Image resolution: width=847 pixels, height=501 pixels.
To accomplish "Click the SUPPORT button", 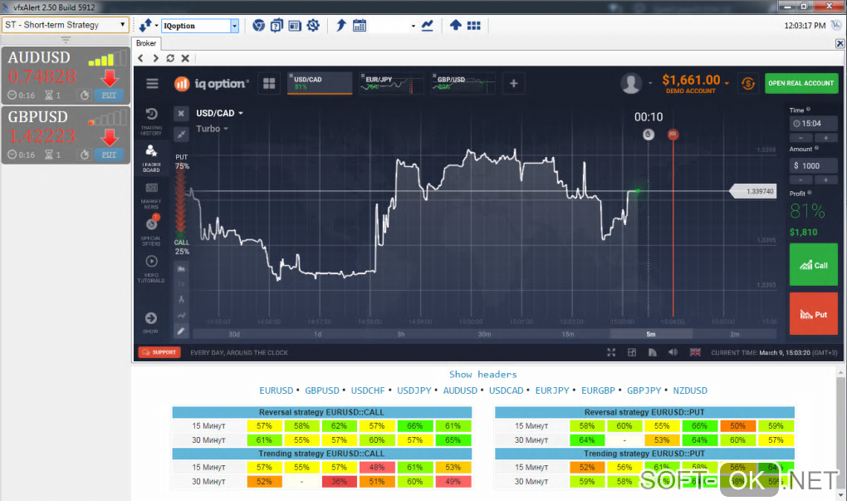I will click(159, 352).
